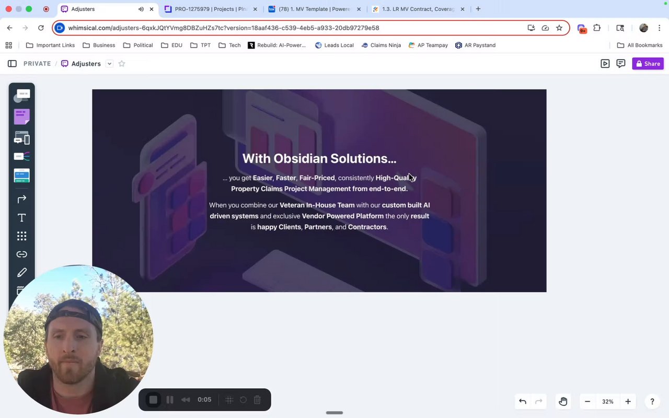Viewport: 669px width, 418px height.
Task: Click the presenter webcam bubble
Action: [x=78, y=340]
